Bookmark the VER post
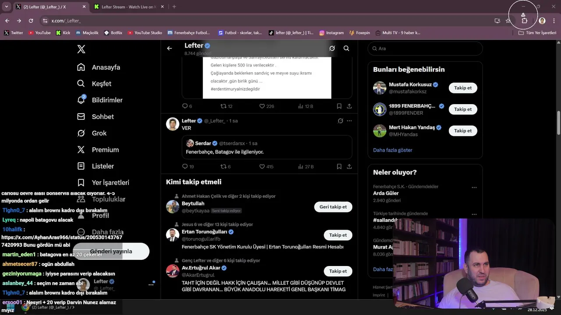Screen dimensions: 561x315 pyautogui.click(x=339, y=167)
